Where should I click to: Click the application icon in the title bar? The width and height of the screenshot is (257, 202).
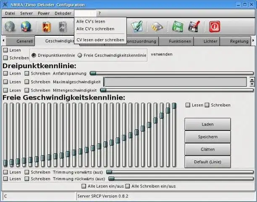coord(5,5)
